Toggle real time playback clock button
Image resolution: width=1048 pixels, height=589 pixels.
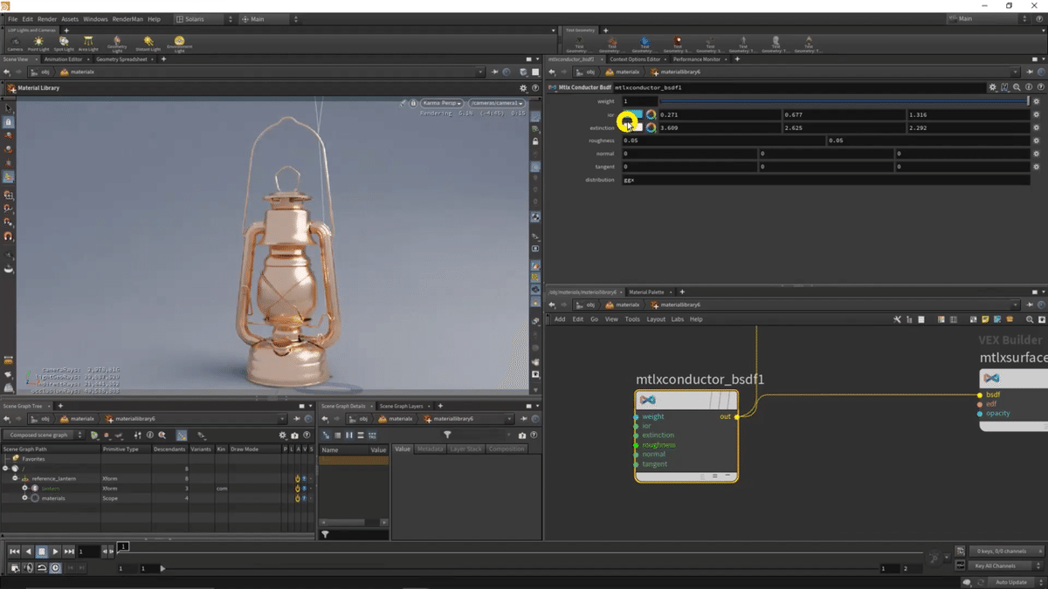click(55, 568)
